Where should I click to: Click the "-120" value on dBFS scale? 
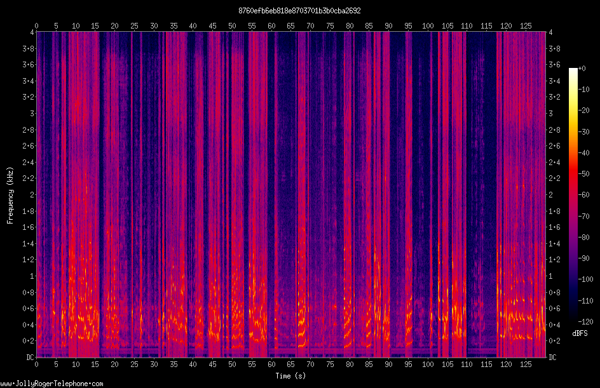point(585,322)
